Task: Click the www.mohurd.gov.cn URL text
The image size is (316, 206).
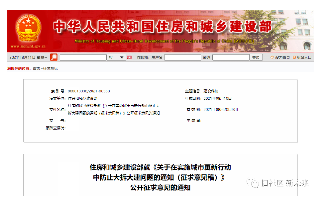Action: (28, 47)
